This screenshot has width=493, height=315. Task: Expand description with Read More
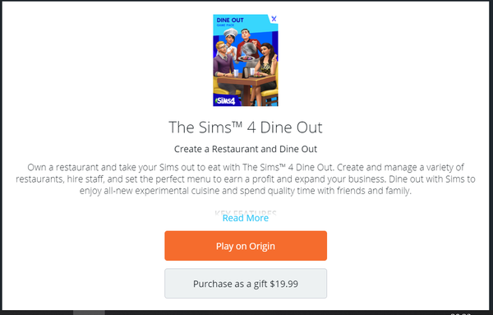[x=246, y=218]
